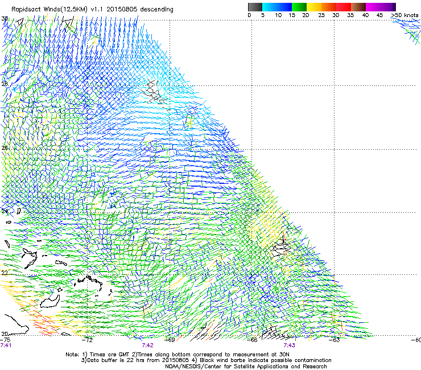Click the -63 longitude axis label
This screenshot has height=370, width=421.
point(335,340)
